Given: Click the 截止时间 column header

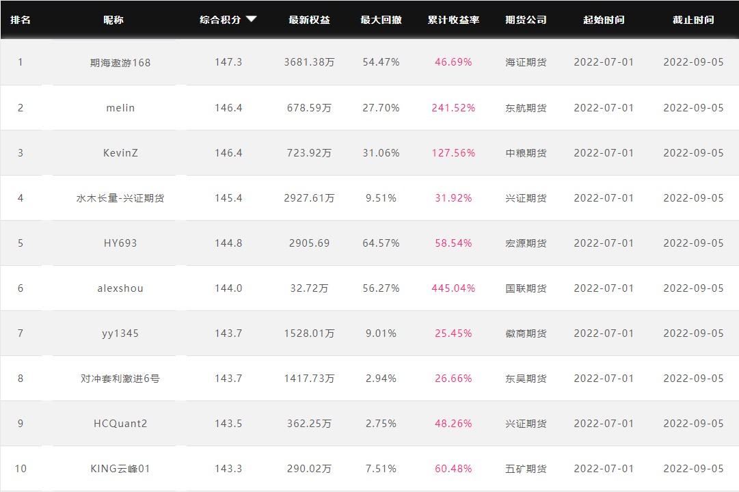Looking at the screenshot, I should [693, 20].
